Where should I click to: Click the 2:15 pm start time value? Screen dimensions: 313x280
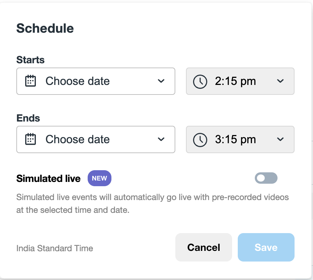tap(235, 81)
